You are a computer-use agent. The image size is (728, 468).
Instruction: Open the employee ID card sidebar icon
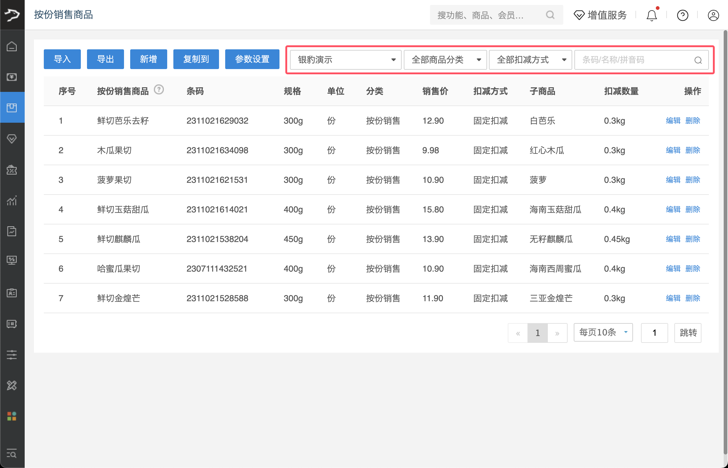click(12, 293)
